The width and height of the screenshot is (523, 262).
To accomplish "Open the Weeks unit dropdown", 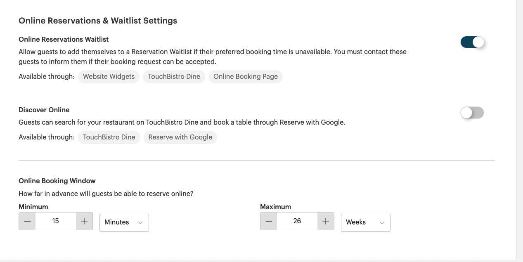I will click(365, 222).
